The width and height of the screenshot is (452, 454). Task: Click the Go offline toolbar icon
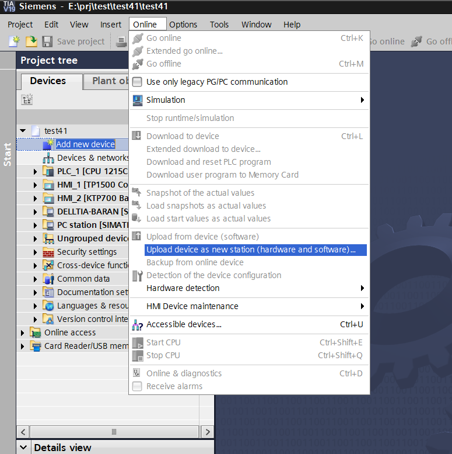[416, 41]
